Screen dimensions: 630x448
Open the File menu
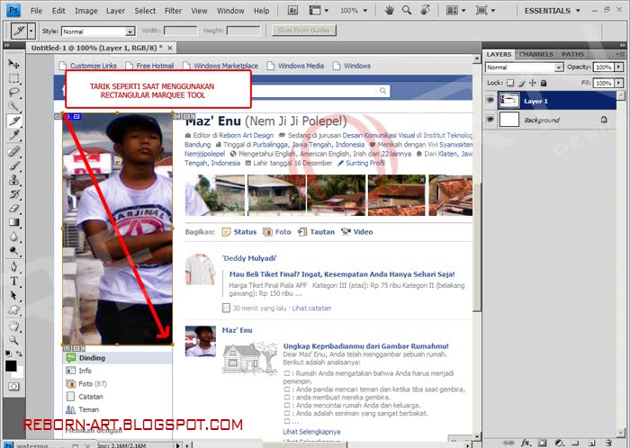pyautogui.click(x=36, y=11)
